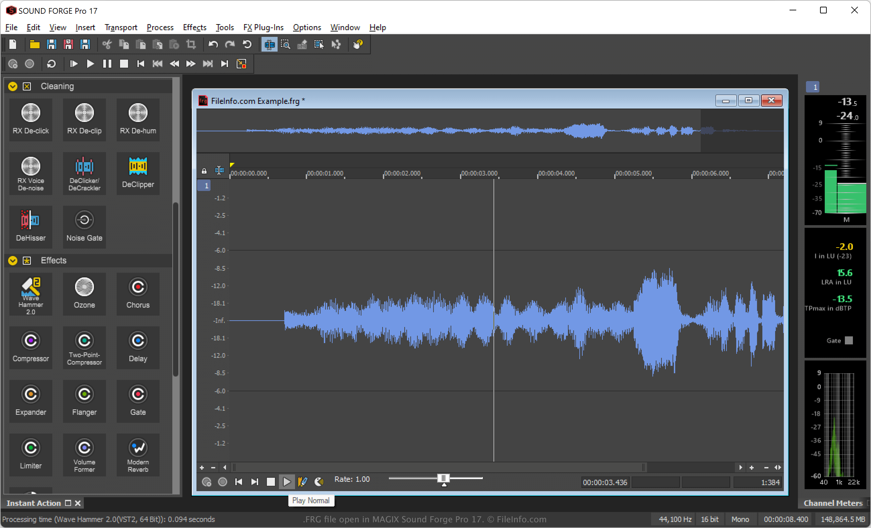
Task: Click the 00:00:03.436 position field
Action: (x=605, y=483)
